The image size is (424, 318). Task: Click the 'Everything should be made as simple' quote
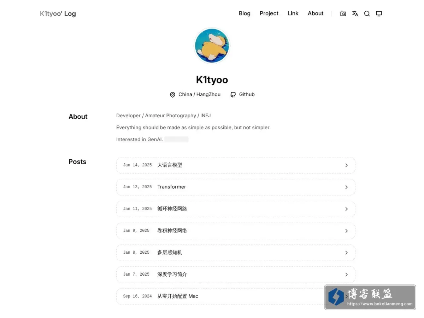(193, 128)
